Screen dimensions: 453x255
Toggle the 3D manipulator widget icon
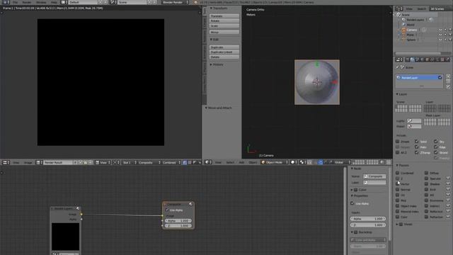[x=315, y=162]
